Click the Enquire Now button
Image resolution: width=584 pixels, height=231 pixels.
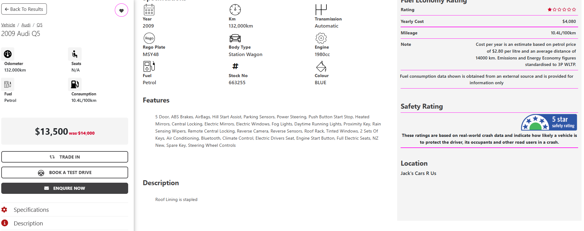tap(65, 188)
